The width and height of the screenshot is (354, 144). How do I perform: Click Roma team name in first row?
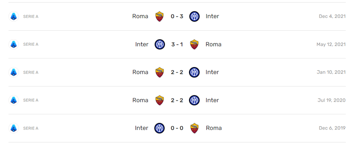140,16
